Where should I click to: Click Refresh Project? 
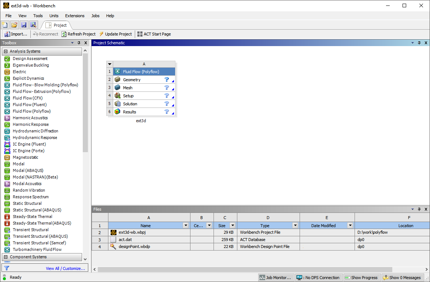[79, 34]
